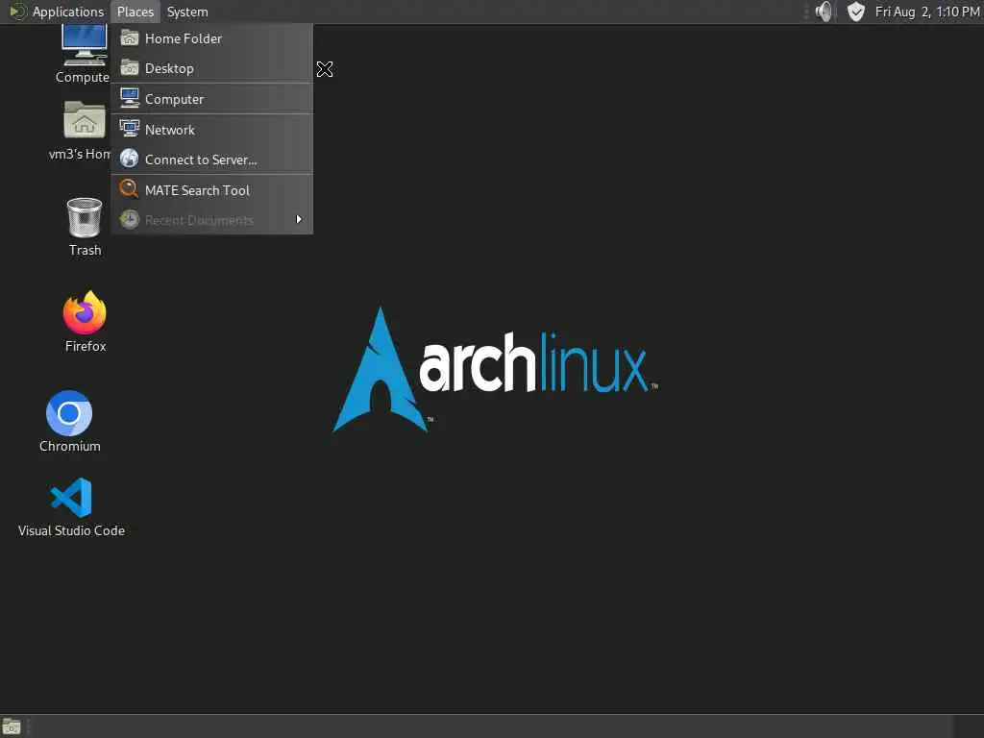
Task: Select Home Folder from Places menu
Action: (x=211, y=38)
